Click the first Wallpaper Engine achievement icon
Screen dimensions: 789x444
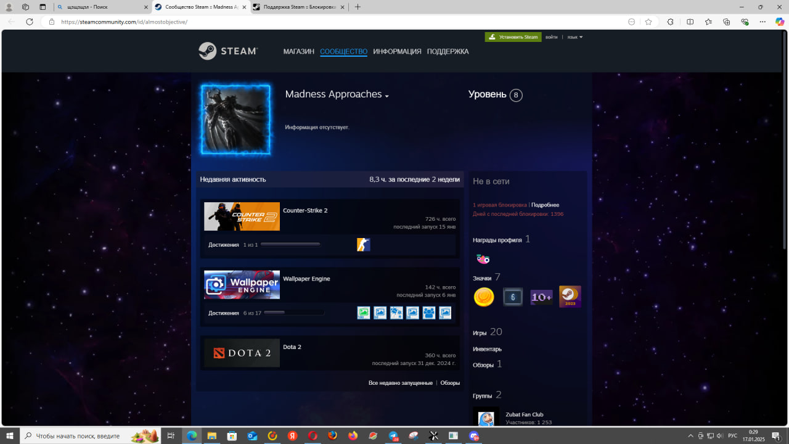(x=364, y=313)
